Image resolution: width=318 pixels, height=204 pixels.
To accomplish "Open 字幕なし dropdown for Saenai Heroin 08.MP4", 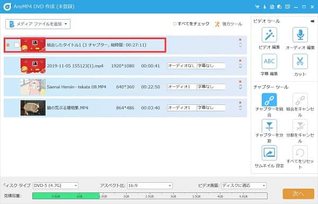I will [x=211, y=87].
